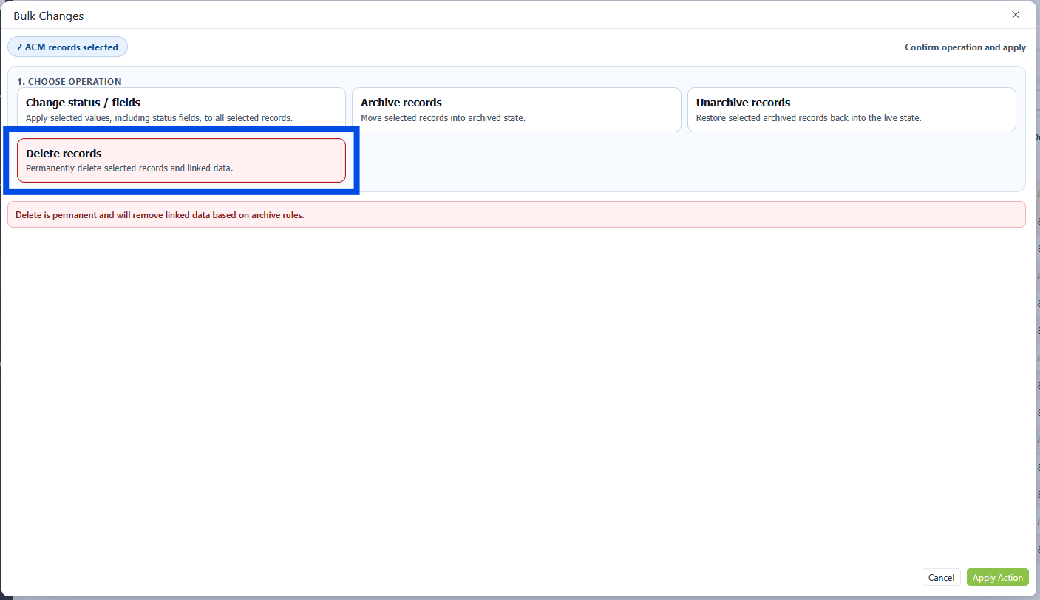Click the Bulk Changes dialog title

[x=49, y=16]
